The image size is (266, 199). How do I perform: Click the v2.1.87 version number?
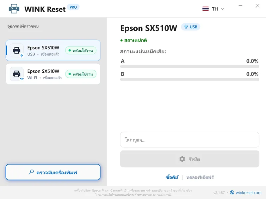(219, 193)
